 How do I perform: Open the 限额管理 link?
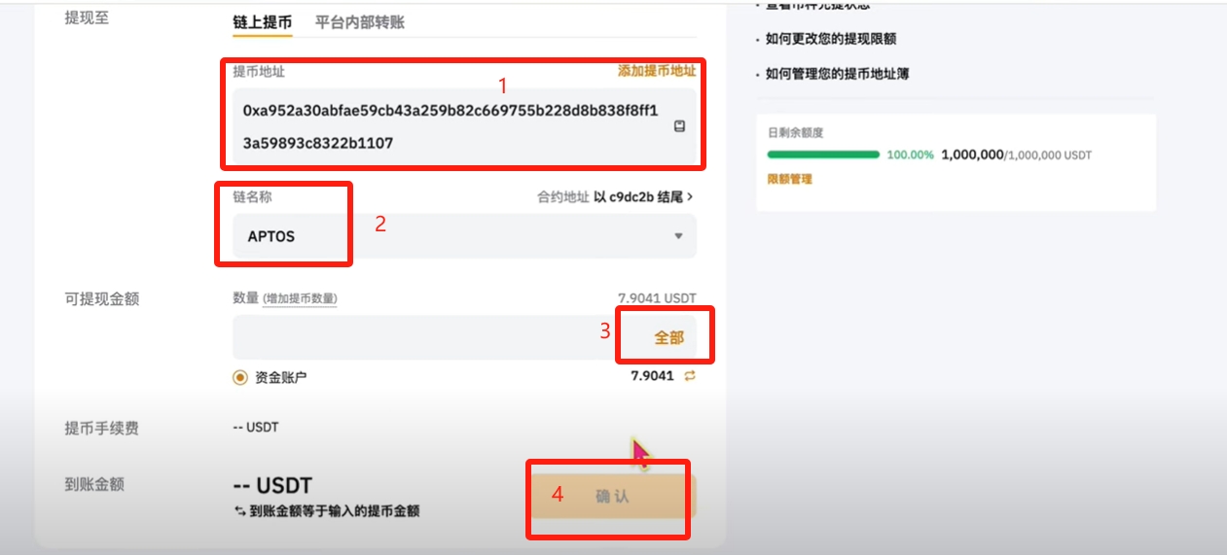790,179
